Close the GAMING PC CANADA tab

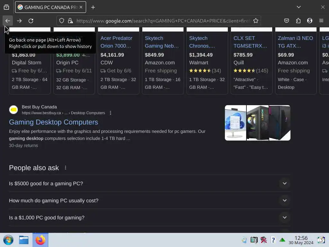81,7
